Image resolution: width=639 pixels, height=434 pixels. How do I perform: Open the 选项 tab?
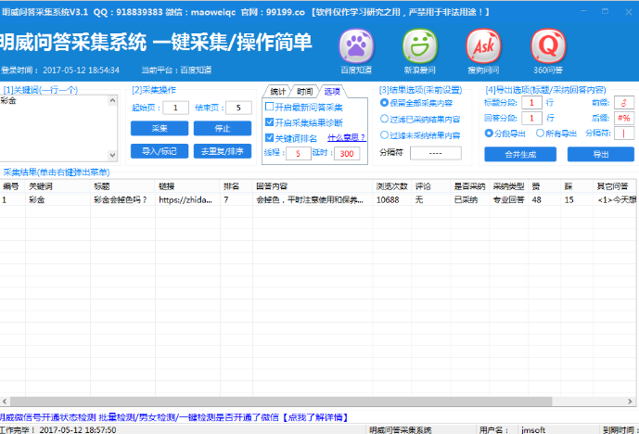tap(332, 91)
